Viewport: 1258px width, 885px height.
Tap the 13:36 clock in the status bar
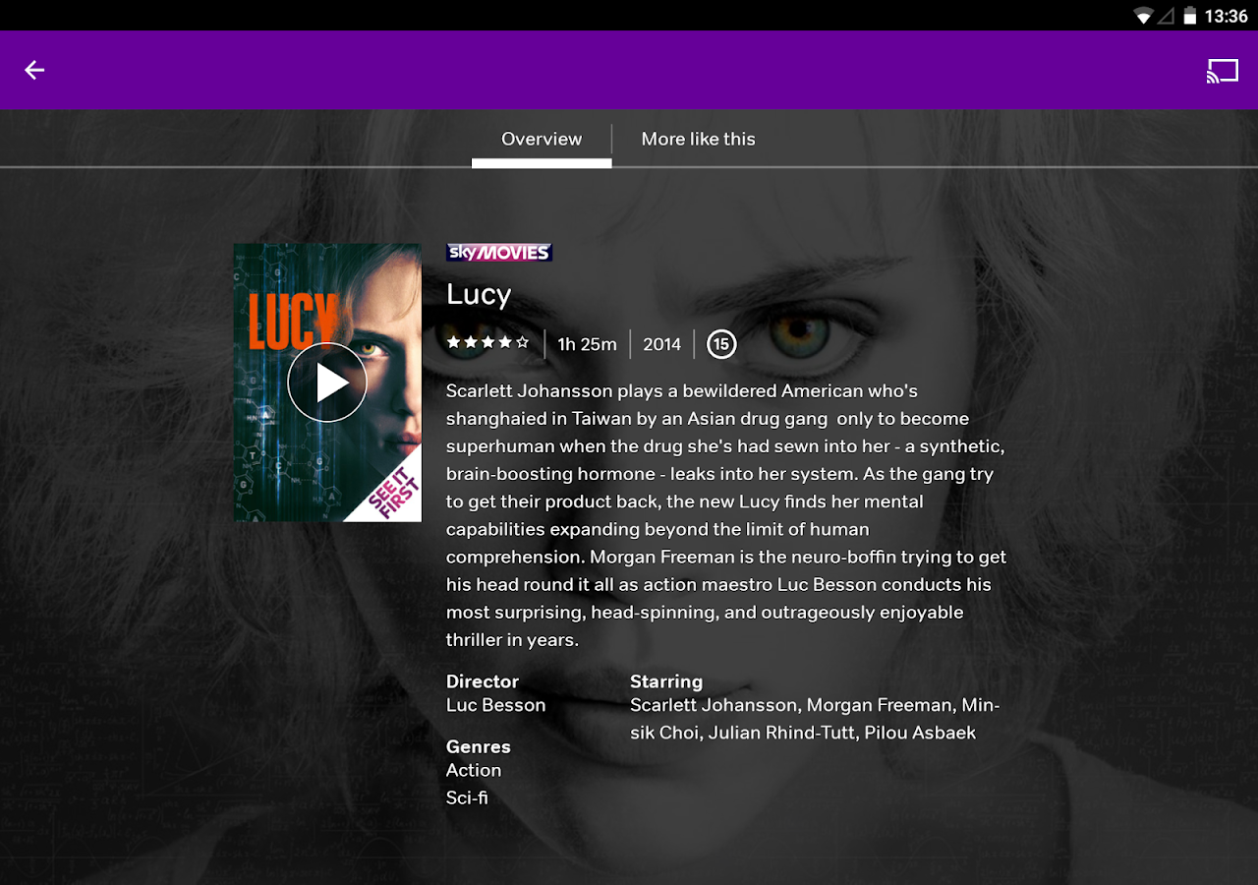pyautogui.click(x=1226, y=16)
